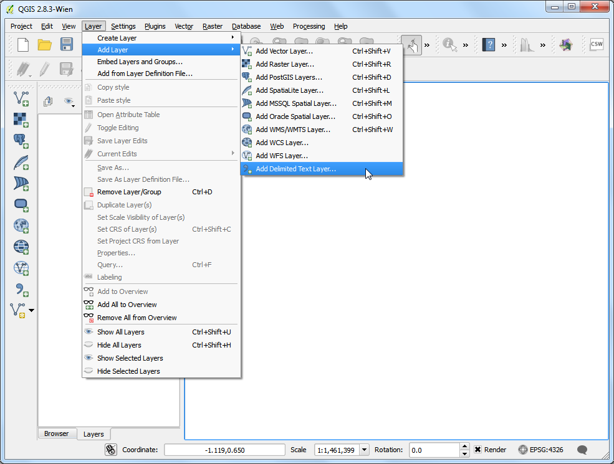The height and width of the screenshot is (464, 614).
Task: Expand the New Layer dropdown arrow in left toolbar
Action: pyautogui.click(x=31, y=311)
